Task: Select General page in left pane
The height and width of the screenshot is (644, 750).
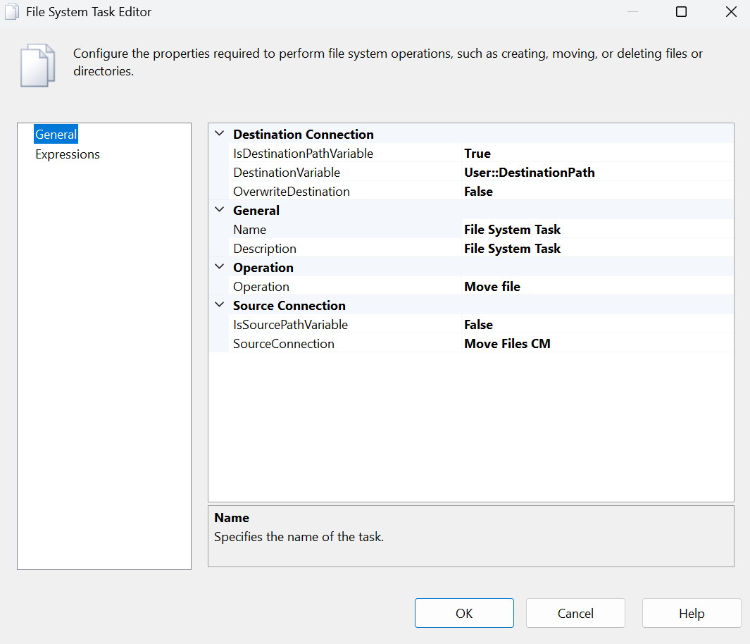Action: pos(56,135)
